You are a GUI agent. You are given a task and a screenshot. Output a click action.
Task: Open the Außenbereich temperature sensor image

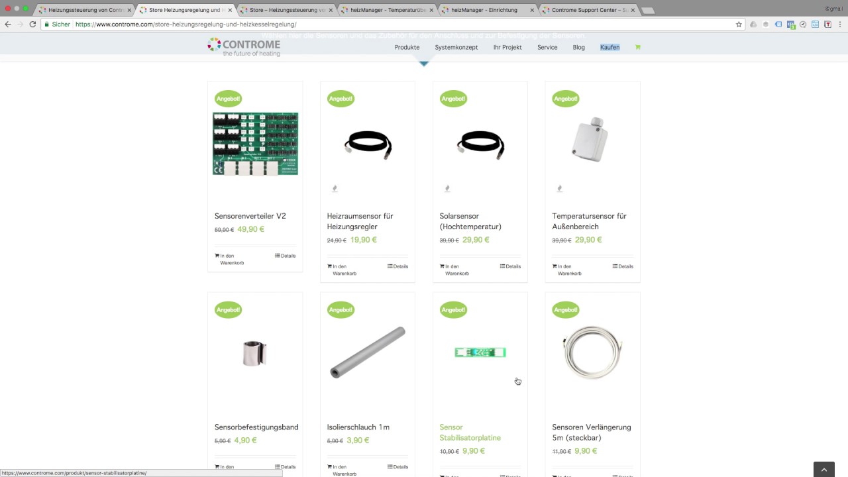click(590, 139)
